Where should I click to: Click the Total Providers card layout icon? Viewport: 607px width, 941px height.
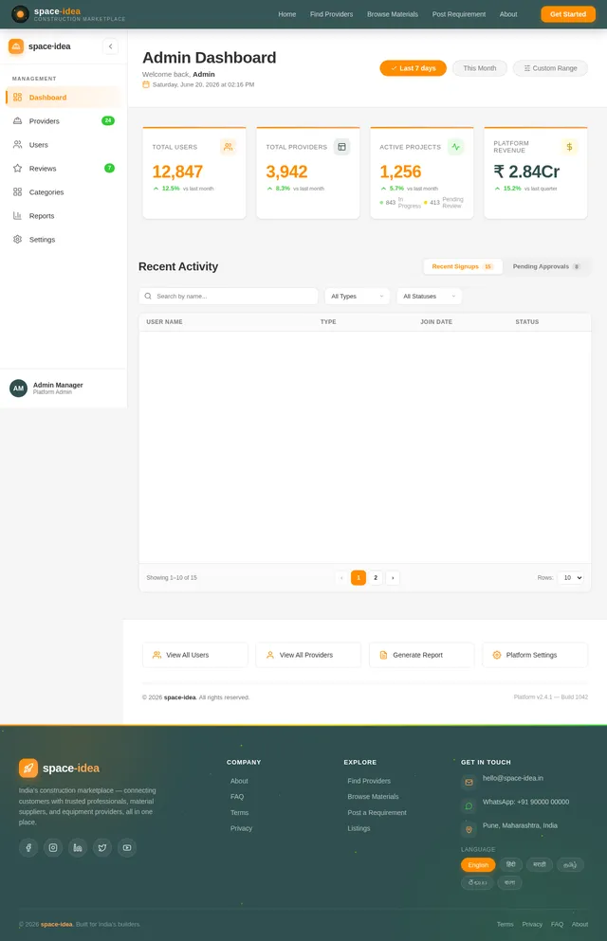point(341,147)
